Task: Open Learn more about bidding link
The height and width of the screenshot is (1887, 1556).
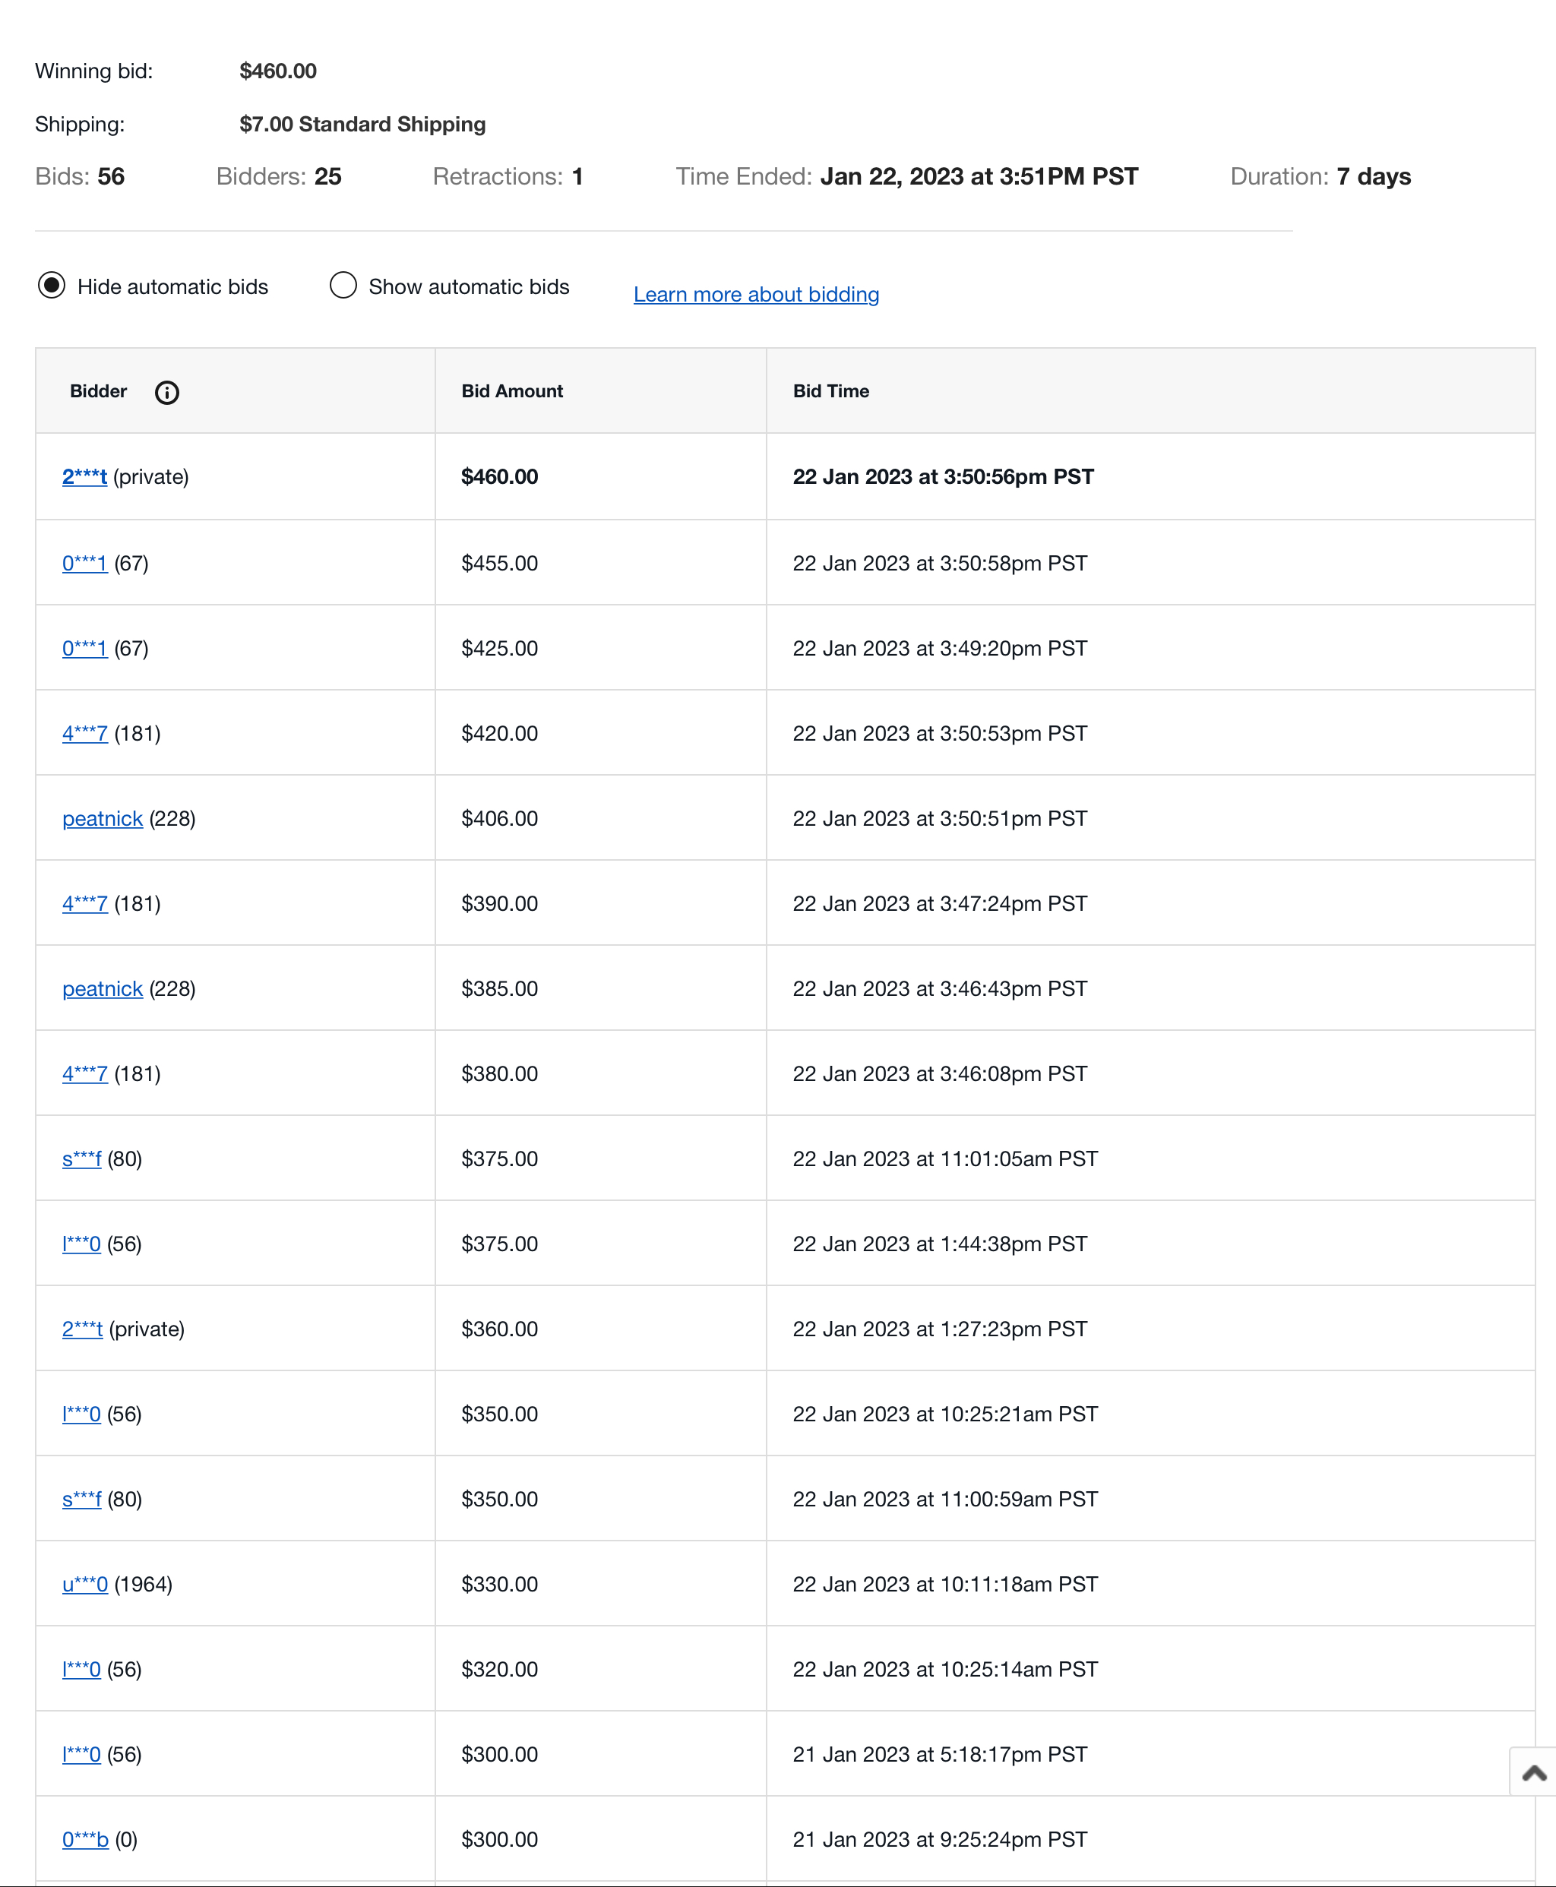Action: [756, 295]
